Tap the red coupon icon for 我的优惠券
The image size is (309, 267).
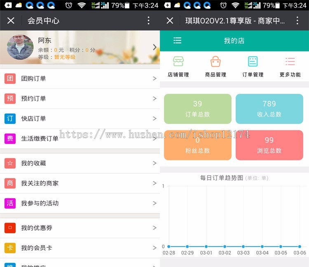(10, 228)
